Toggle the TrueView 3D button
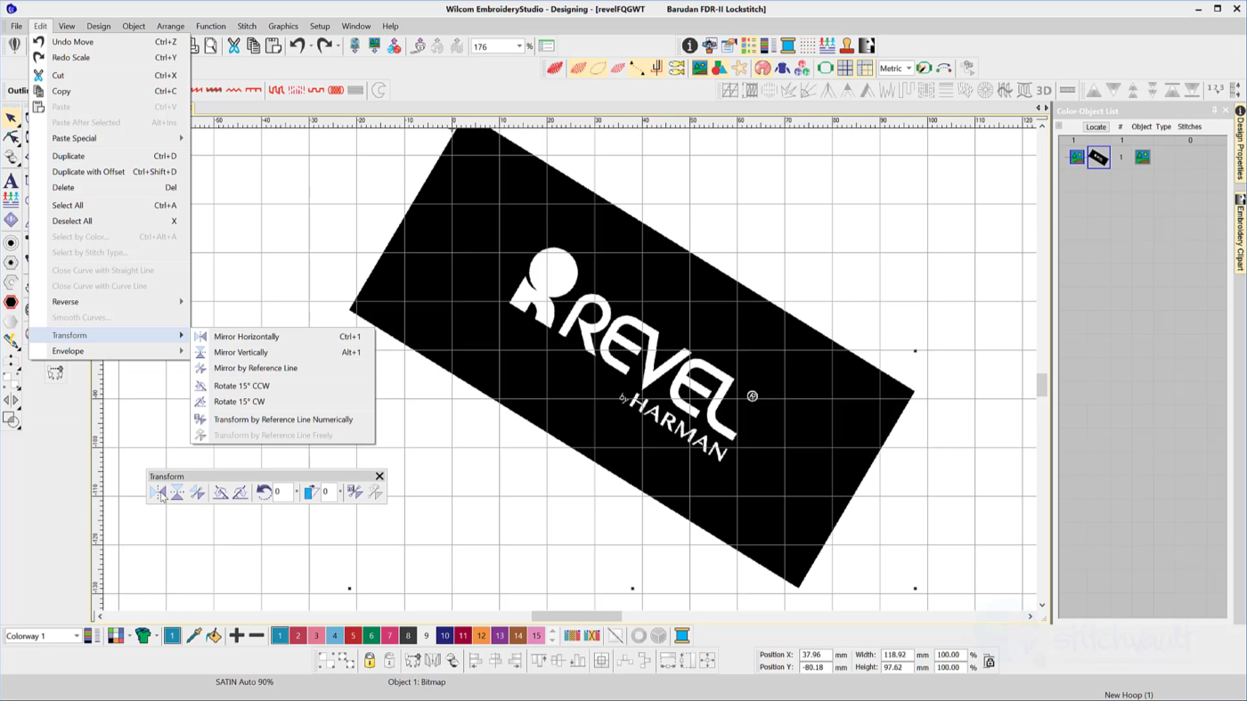This screenshot has height=701, width=1247. tap(1044, 90)
